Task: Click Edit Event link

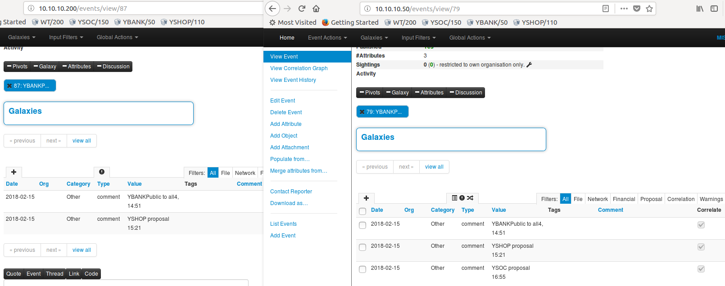Action: (x=283, y=101)
